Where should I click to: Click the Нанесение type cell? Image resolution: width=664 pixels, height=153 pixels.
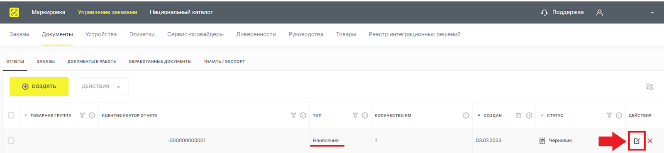tap(326, 141)
